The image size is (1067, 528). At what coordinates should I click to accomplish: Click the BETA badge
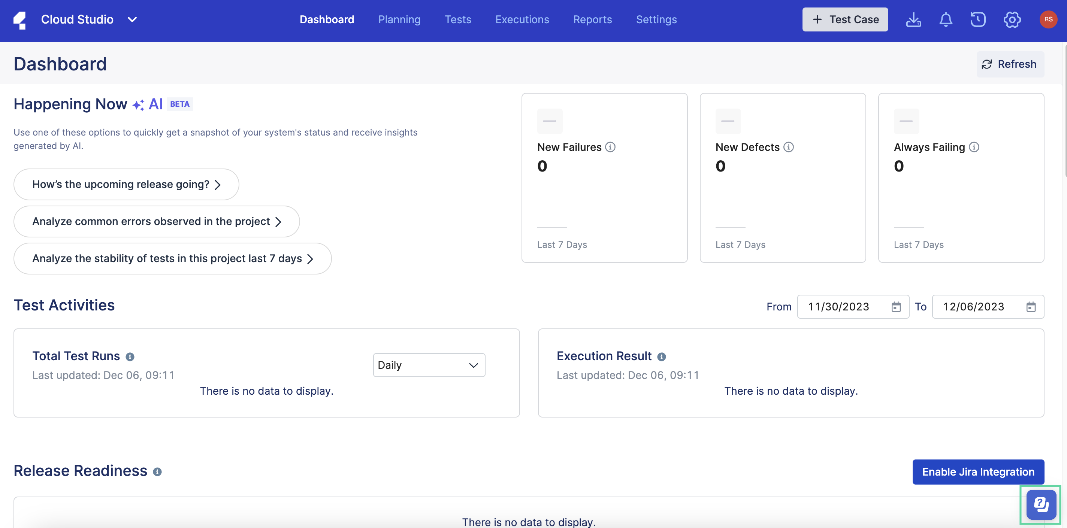tap(180, 104)
